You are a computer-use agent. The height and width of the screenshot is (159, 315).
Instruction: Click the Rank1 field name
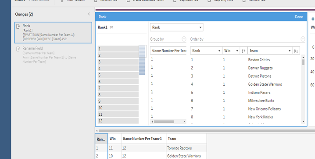point(103,28)
